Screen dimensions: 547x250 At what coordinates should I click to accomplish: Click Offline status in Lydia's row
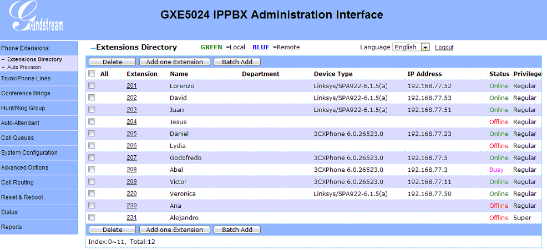point(499,146)
